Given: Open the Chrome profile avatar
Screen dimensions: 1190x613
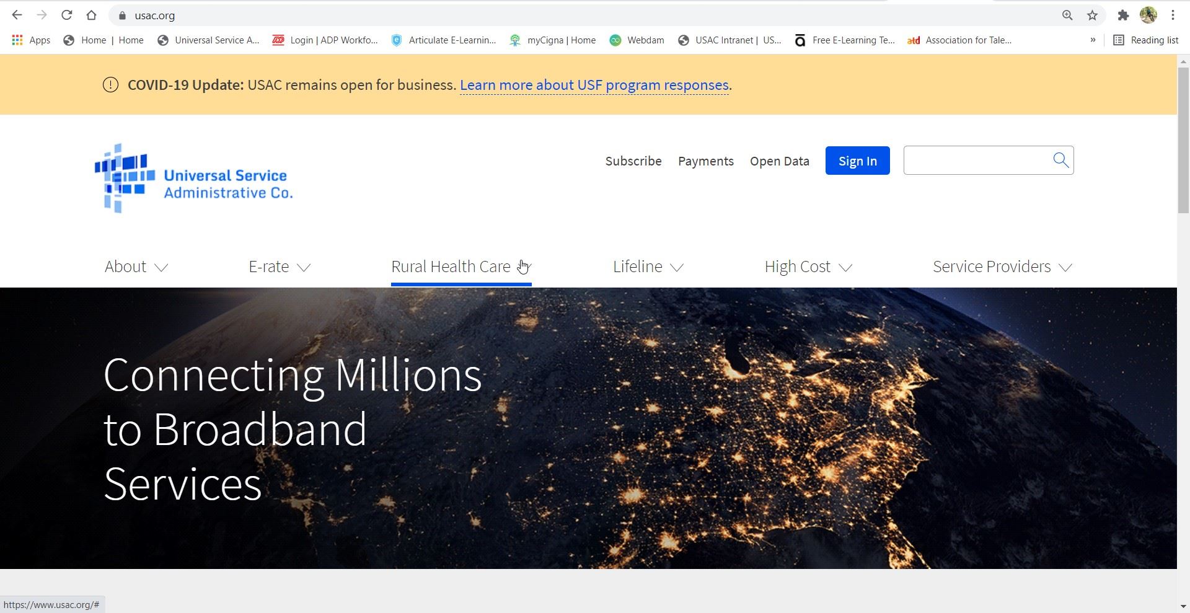Looking at the screenshot, I should coord(1148,15).
